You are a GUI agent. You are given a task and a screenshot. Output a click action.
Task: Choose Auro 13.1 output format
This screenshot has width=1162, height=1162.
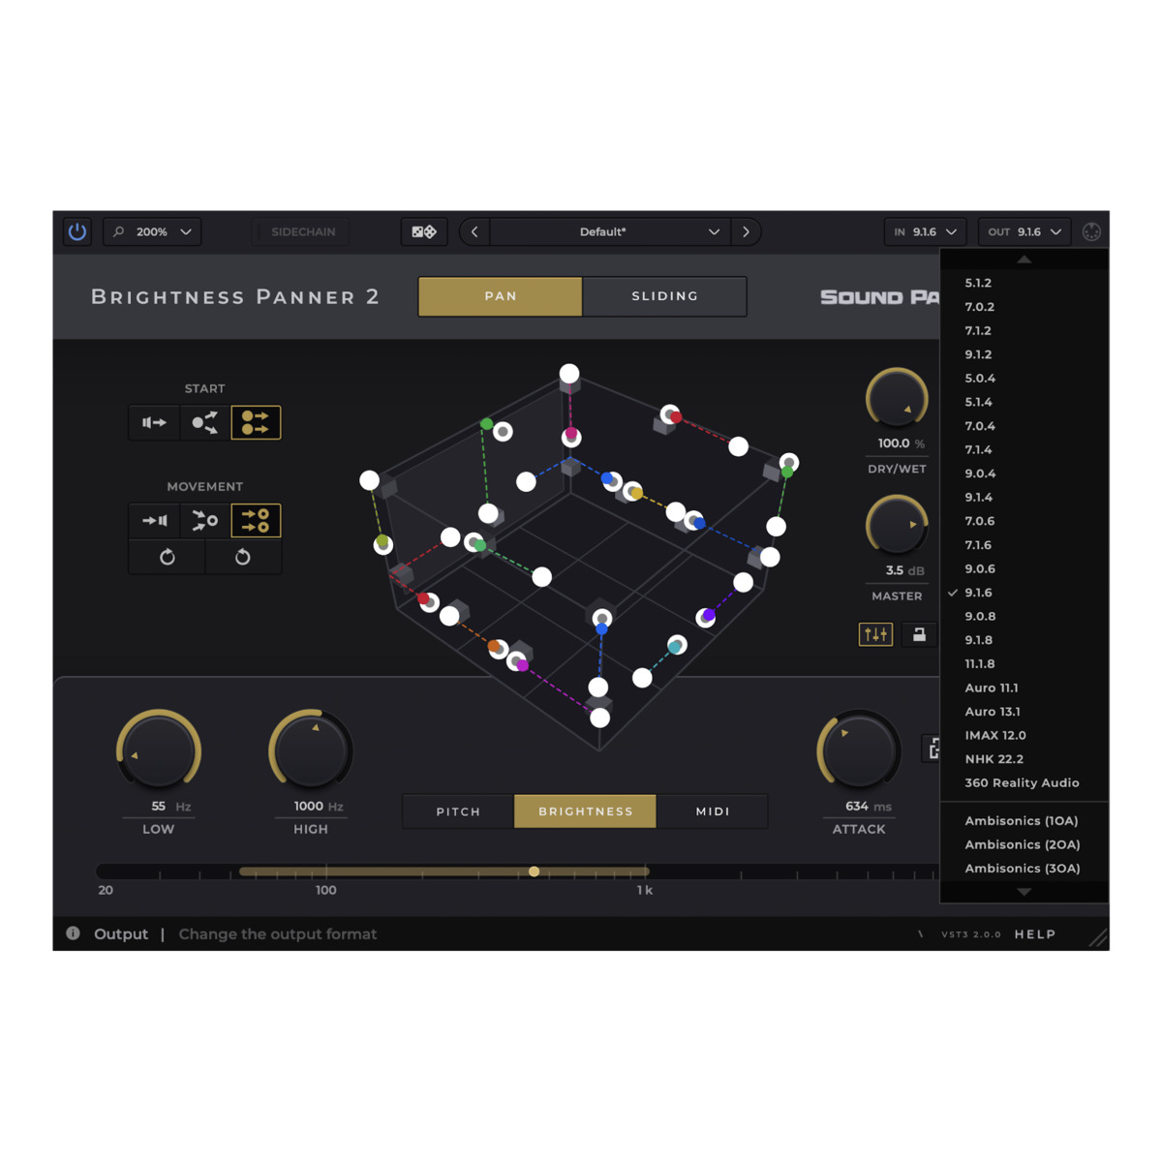(x=1024, y=712)
